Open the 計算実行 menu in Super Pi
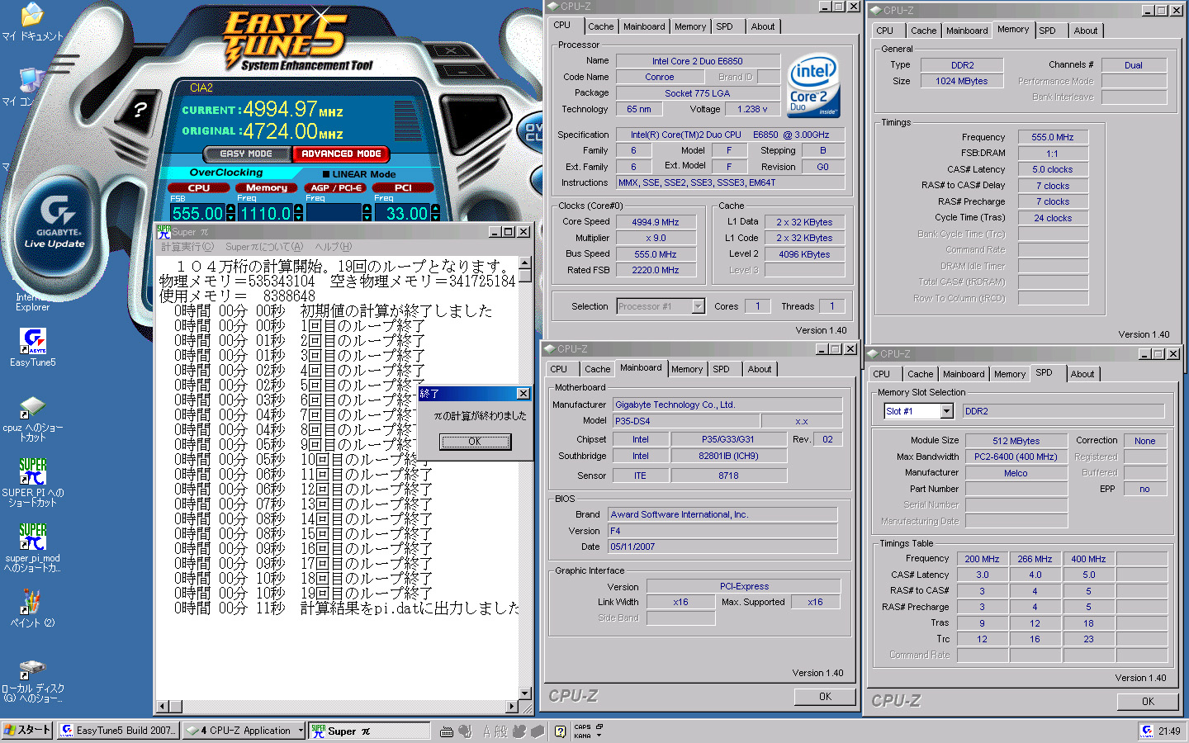 pyautogui.click(x=187, y=247)
